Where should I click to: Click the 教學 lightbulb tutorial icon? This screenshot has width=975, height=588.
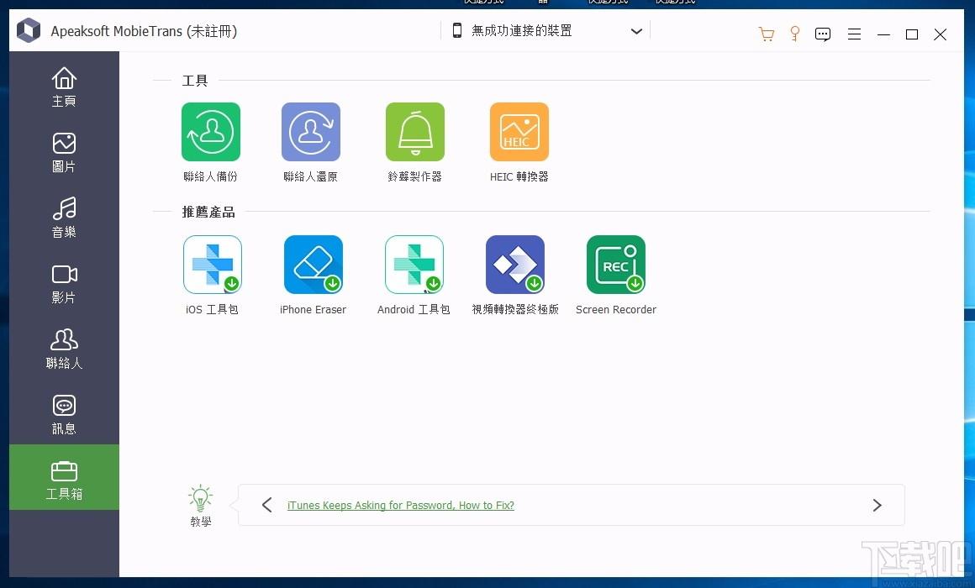[200, 499]
